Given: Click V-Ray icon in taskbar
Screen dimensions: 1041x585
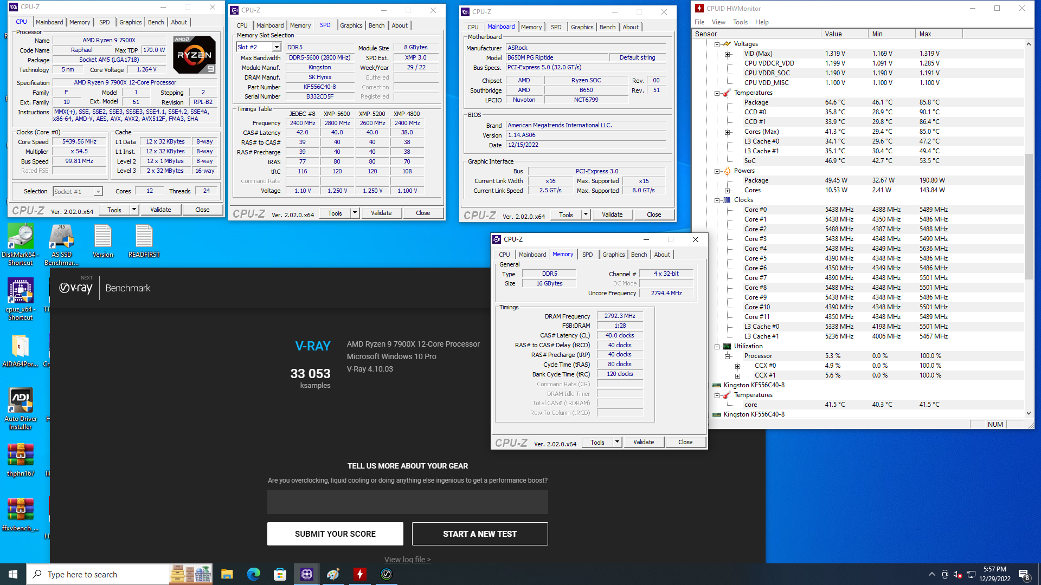Looking at the screenshot, I should (387, 574).
